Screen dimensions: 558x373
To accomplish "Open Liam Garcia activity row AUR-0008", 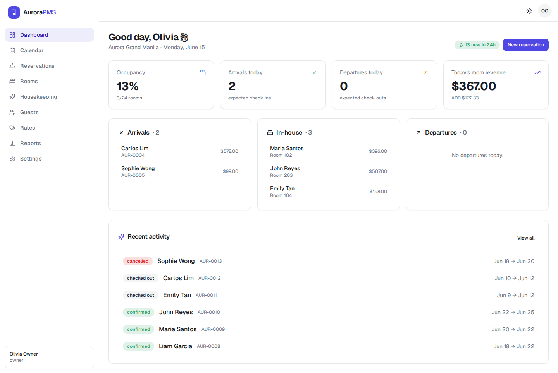I will pos(329,346).
